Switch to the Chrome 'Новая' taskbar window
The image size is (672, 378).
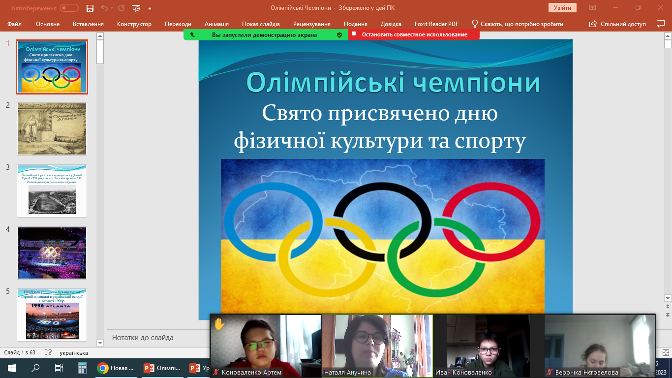(117, 368)
